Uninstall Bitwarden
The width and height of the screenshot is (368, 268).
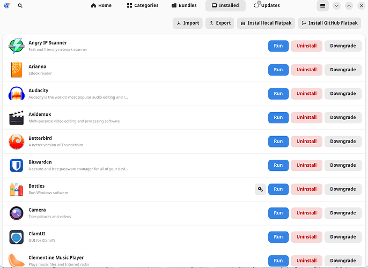point(306,165)
